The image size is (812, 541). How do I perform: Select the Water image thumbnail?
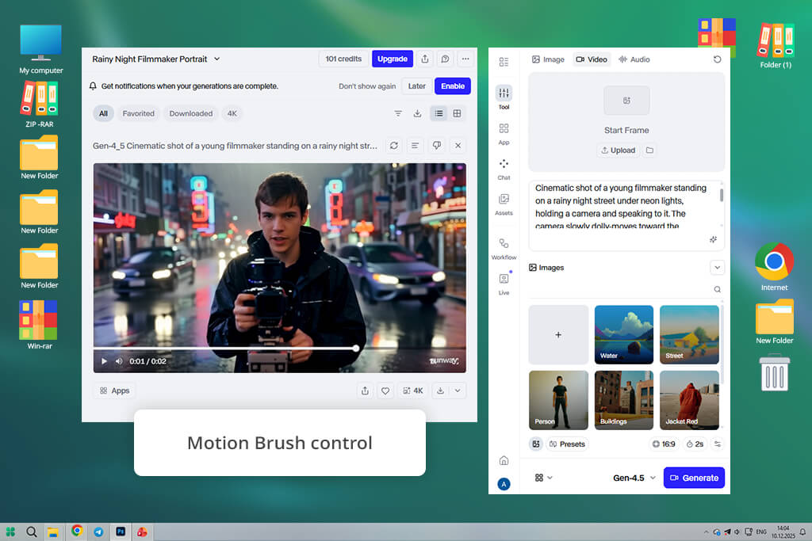coord(623,334)
